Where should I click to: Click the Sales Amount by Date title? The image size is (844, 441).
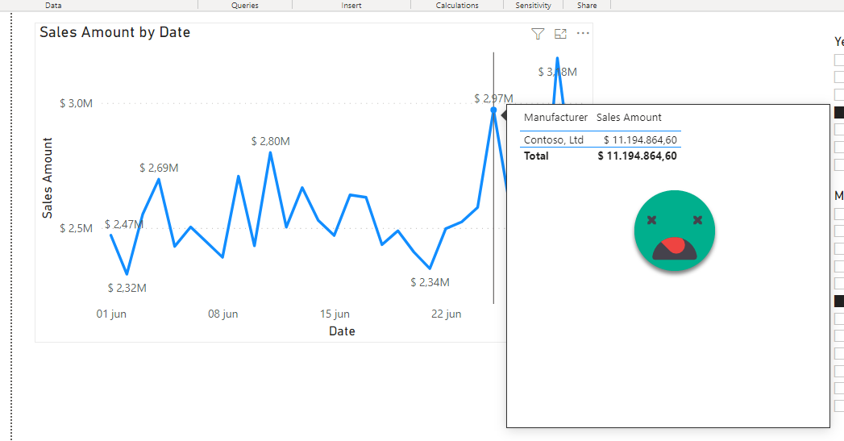(x=114, y=33)
